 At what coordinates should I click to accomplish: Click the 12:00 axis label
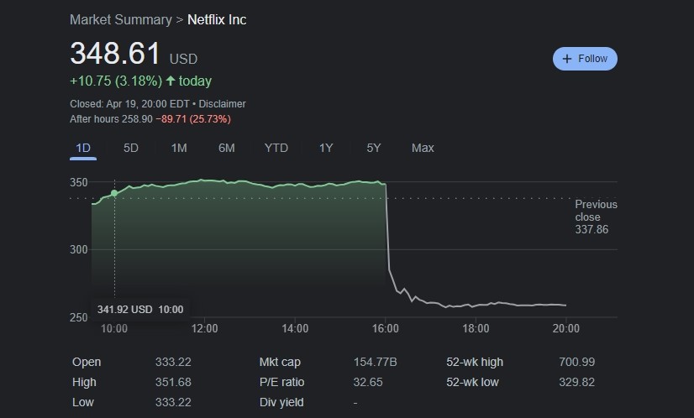point(204,328)
